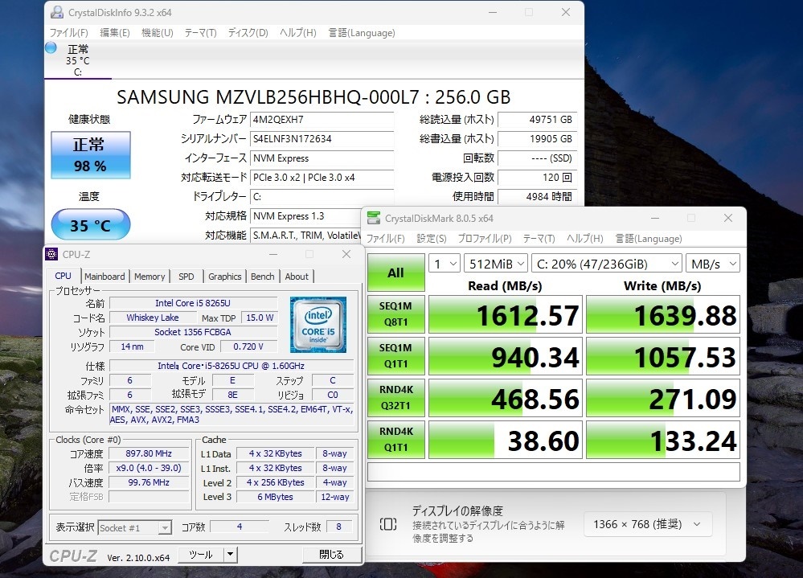The image size is (803, 578).
Task: Select the C: drive entry in disk list
Action: pos(78,60)
